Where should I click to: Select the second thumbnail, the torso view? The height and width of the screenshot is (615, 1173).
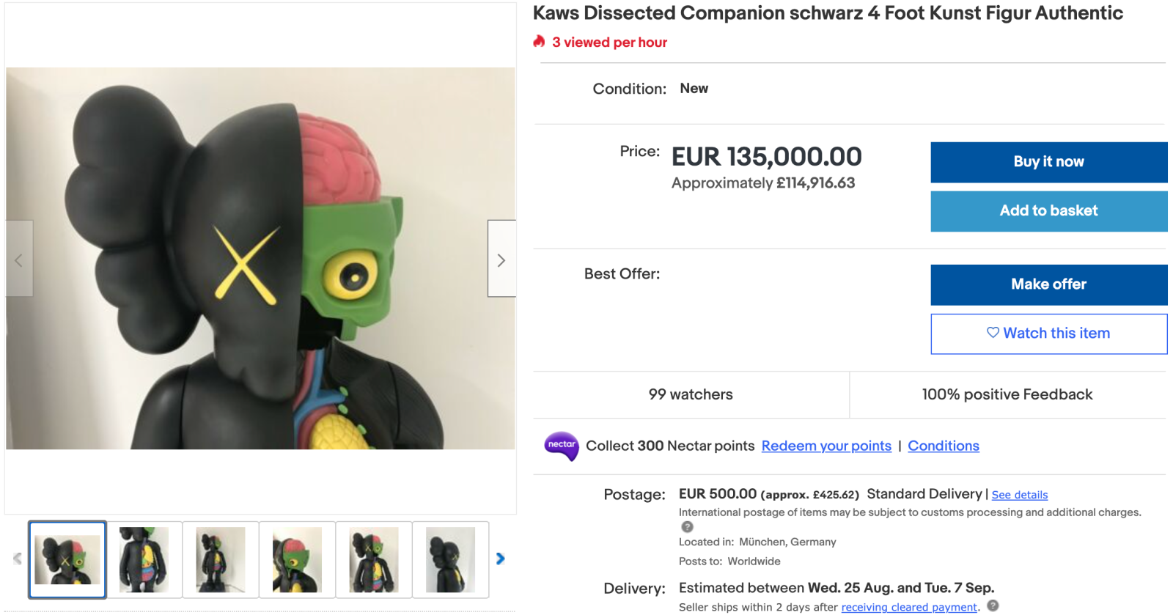point(144,560)
